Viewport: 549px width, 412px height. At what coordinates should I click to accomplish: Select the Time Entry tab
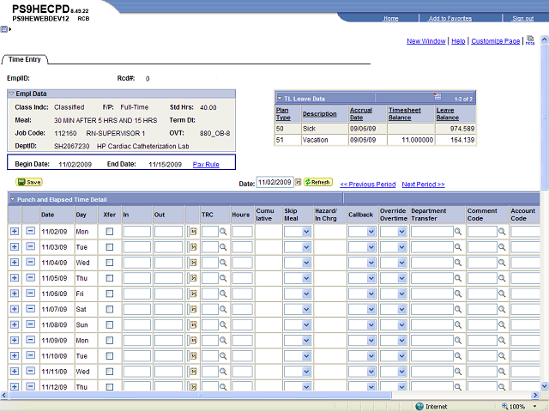25,59
